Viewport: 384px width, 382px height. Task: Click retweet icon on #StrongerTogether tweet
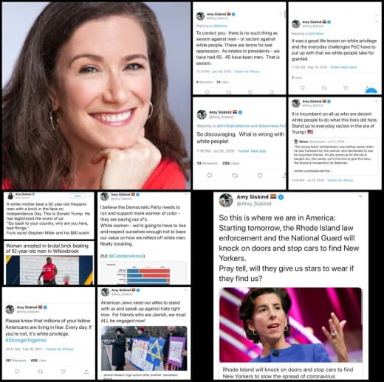pyautogui.click(x=40, y=372)
